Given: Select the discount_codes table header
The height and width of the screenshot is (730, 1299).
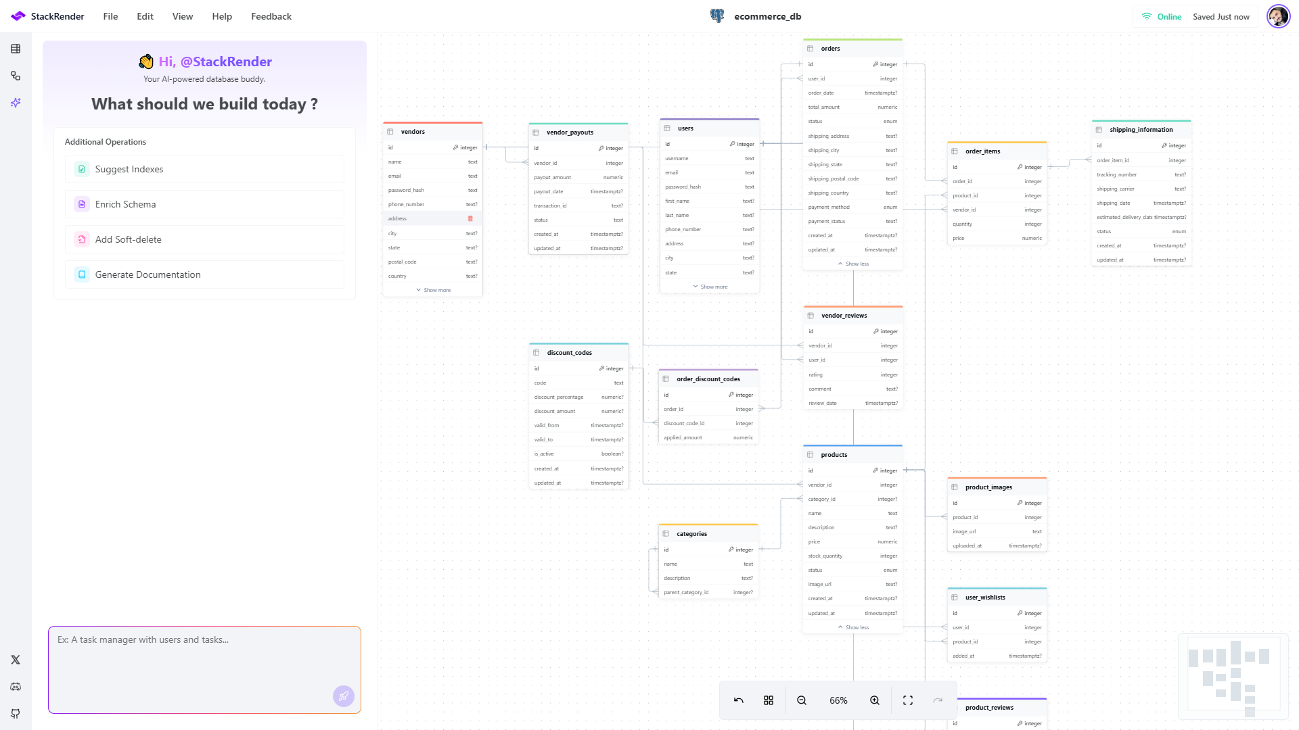Looking at the screenshot, I should [579, 353].
